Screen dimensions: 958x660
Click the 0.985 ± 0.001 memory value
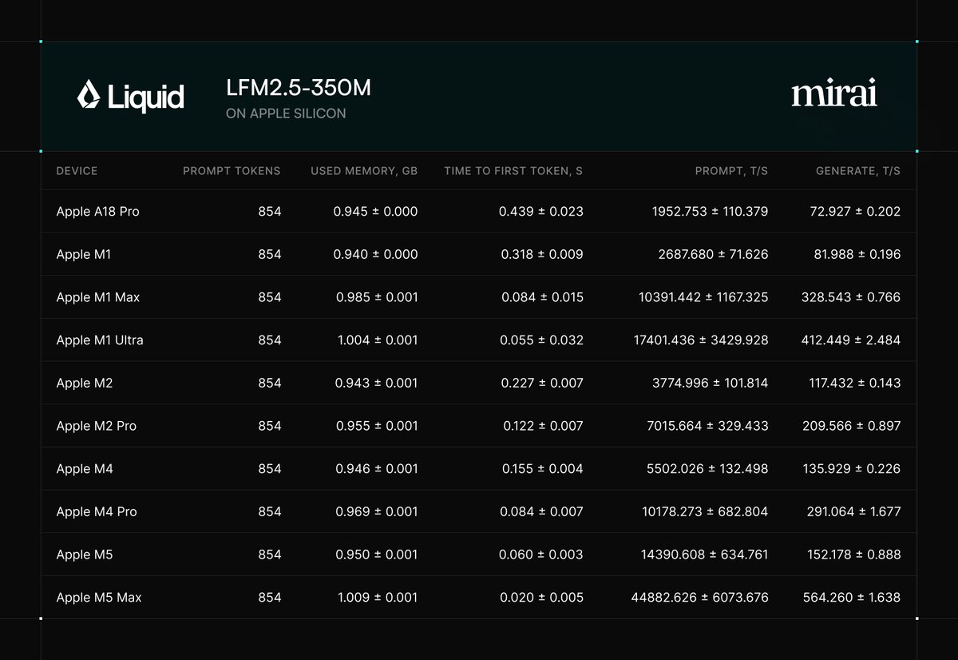(376, 297)
